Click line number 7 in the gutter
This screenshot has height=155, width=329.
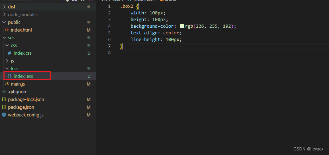tap(109, 46)
